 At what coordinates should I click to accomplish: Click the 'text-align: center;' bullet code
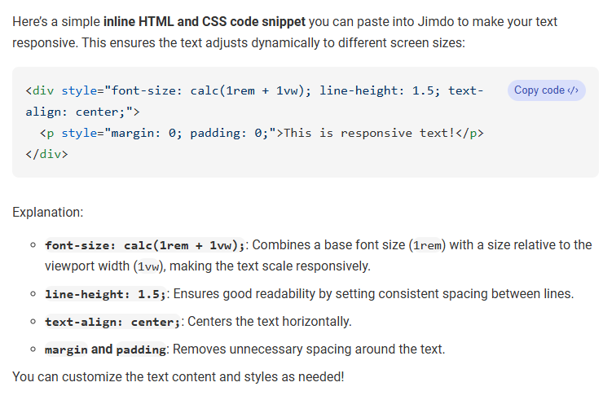(x=112, y=322)
